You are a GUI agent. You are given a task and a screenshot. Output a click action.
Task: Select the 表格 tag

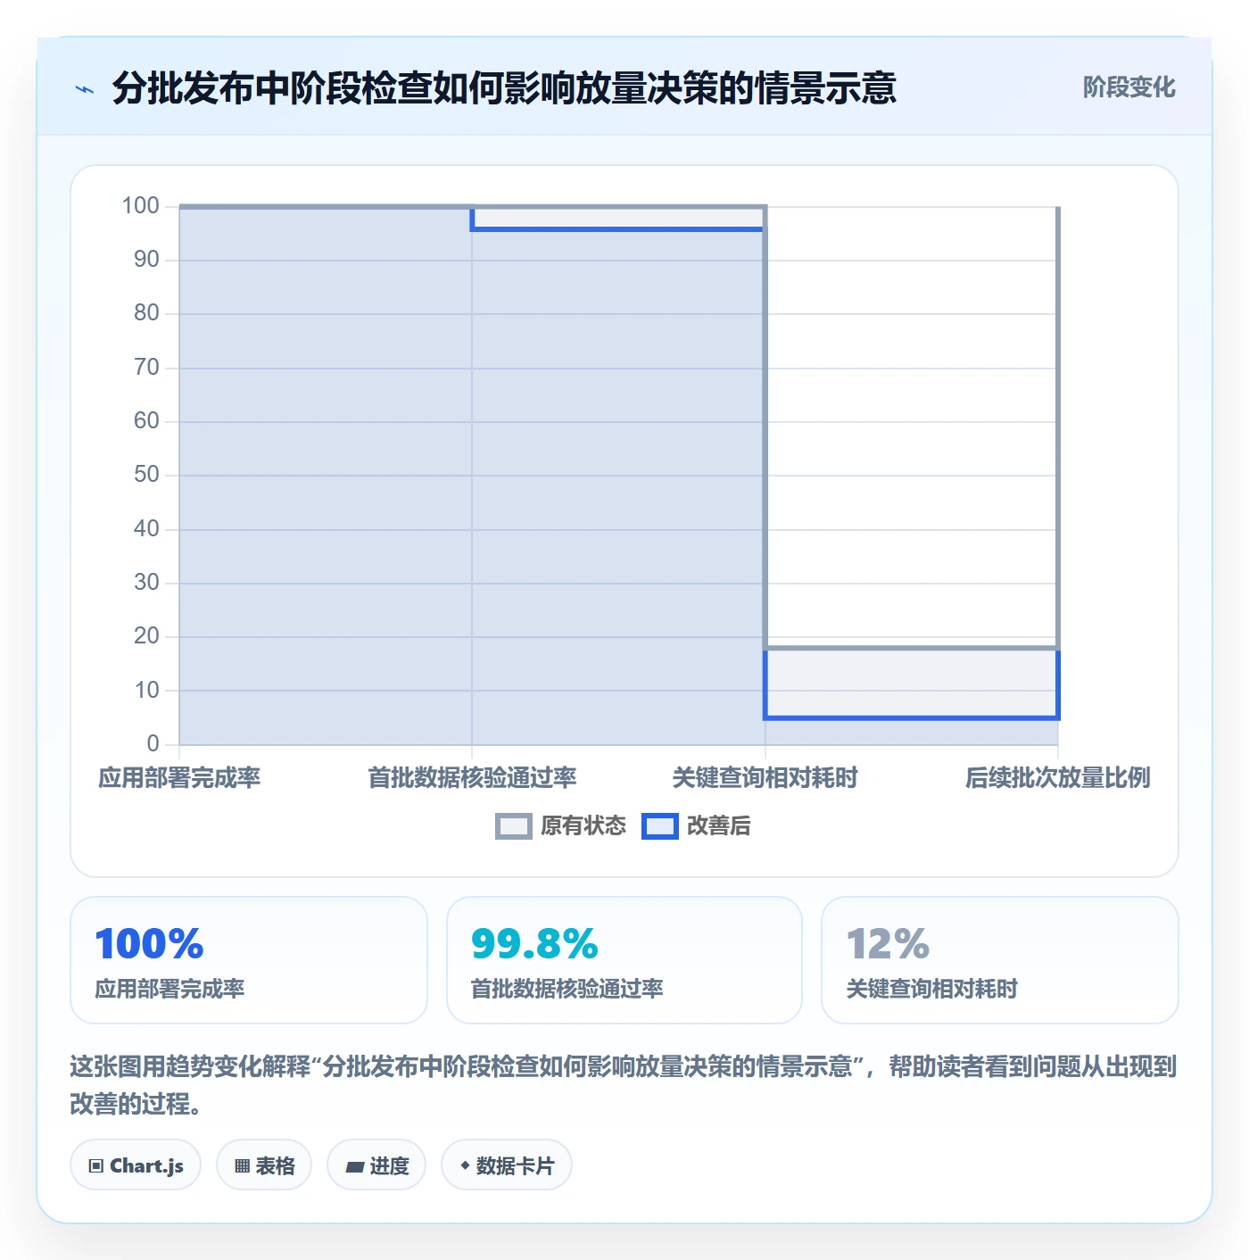[264, 1165]
